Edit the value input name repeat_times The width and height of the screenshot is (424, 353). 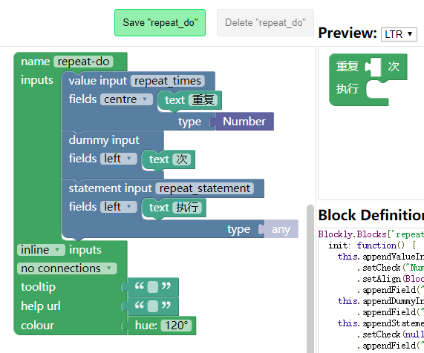(x=167, y=81)
